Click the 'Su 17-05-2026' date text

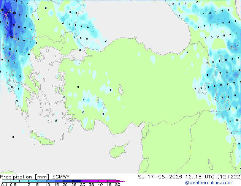[x=160, y=177]
